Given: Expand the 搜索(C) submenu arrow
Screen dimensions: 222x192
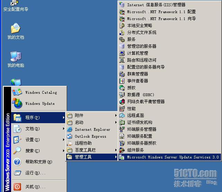Looking at the screenshot, I should (64, 151).
